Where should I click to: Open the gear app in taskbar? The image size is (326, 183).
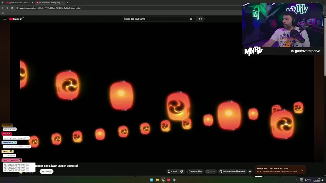click(174, 180)
